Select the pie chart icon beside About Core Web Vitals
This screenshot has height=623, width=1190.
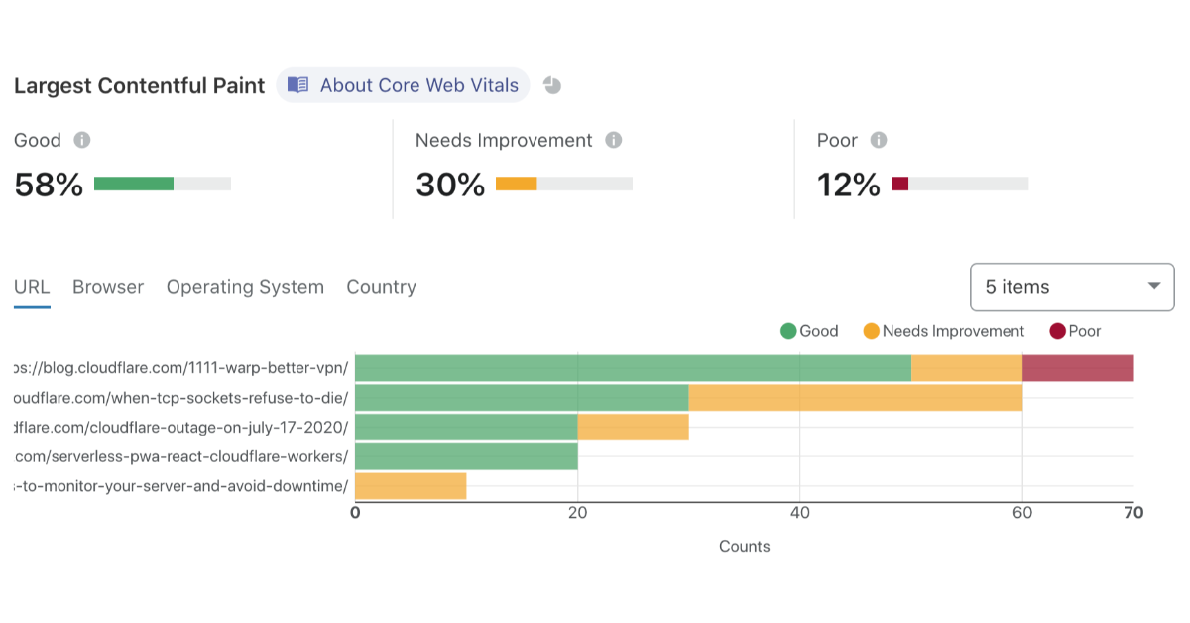point(551,85)
